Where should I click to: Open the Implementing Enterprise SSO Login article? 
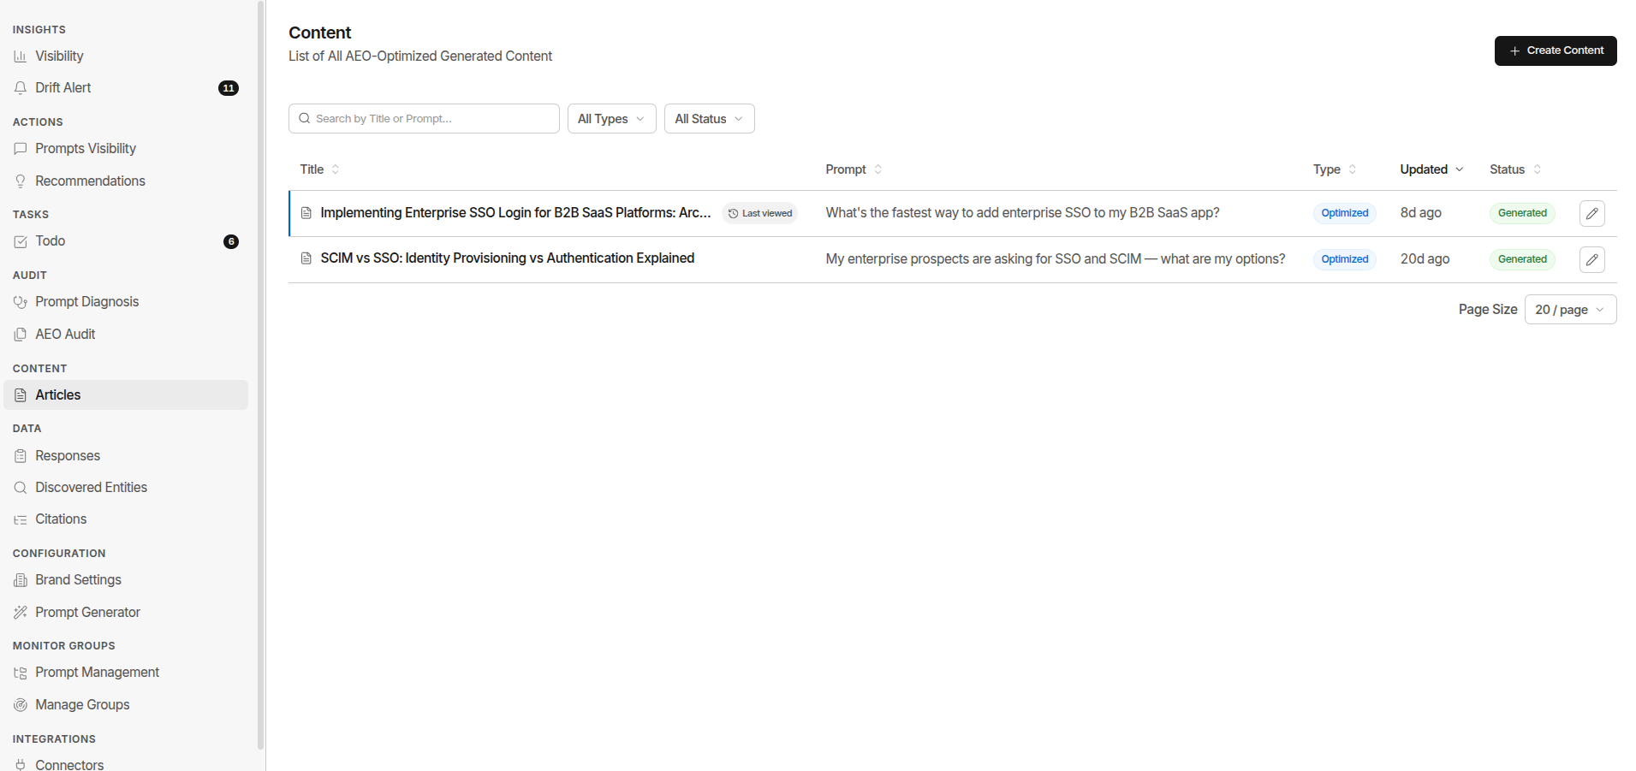pos(515,213)
